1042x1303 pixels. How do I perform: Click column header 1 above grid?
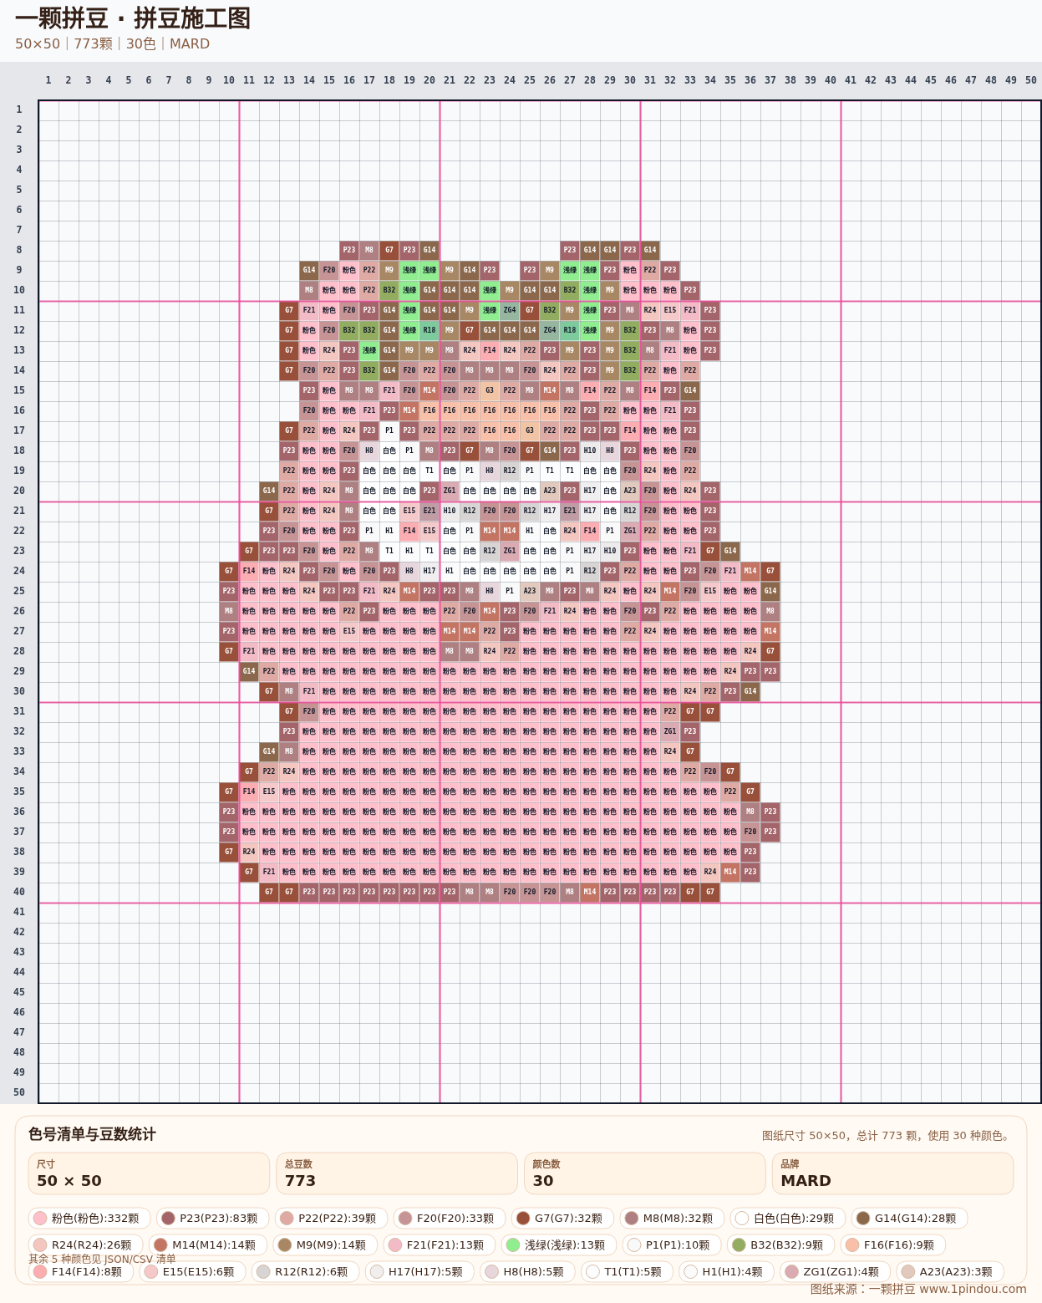point(48,80)
